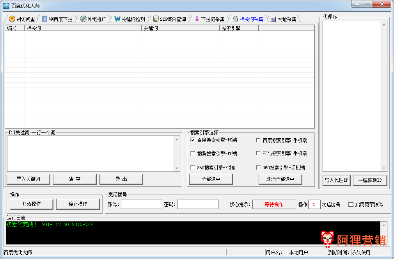
Task: Click the 等待操作 status text
Action: pyautogui.click(x=274, y=204)
